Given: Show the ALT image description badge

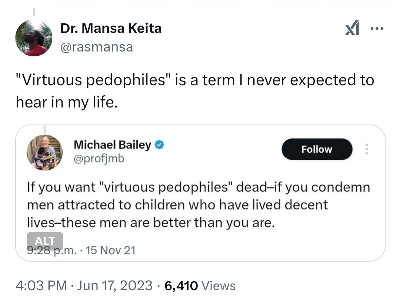Looking at the screenshot, I should point(45,241).
